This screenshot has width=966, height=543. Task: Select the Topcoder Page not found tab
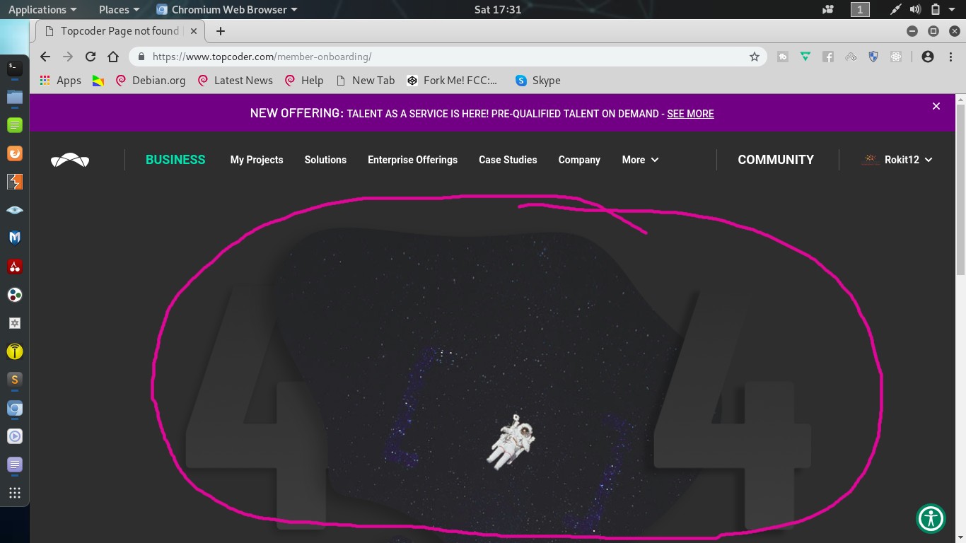[x=119, y=31]
